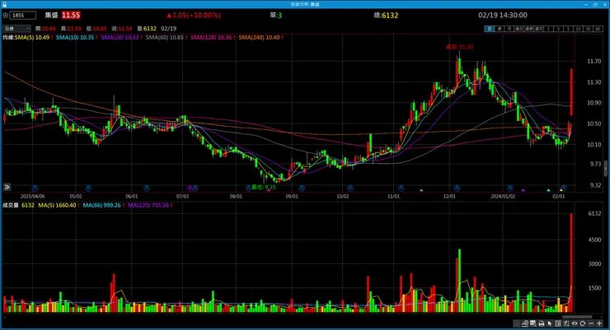The height and width of the screenshot is (330, 610).
Task: Click the 02/19 14:30:00 timestamp
Action: point(503,16)
